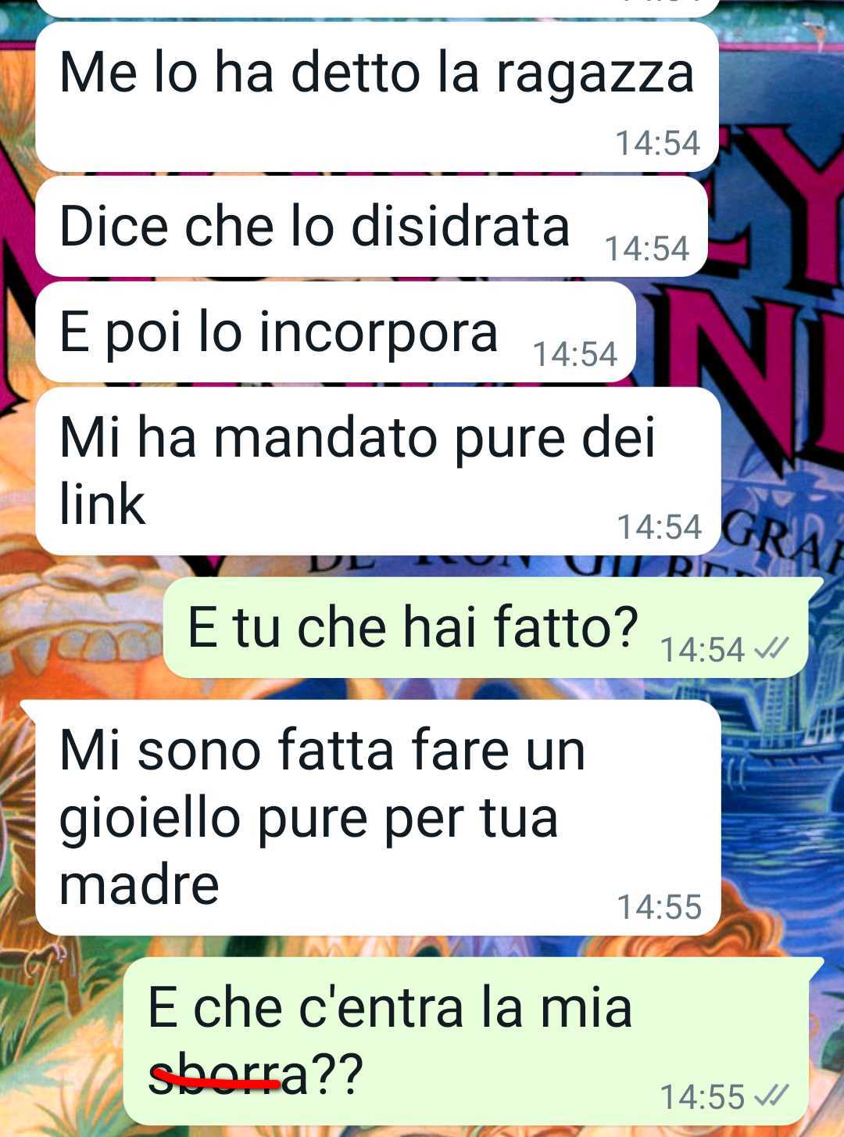This screenshot has width=844, height=1137.
Task: Tap the timestamp in the 'pure dei link' bubble
Action: tap(660, 526)
